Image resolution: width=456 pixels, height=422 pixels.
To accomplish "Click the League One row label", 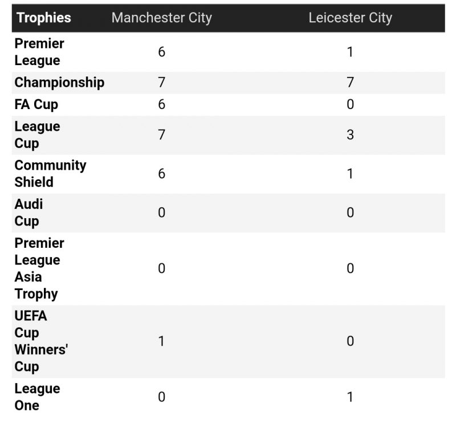I will click(x=37, y=397).
